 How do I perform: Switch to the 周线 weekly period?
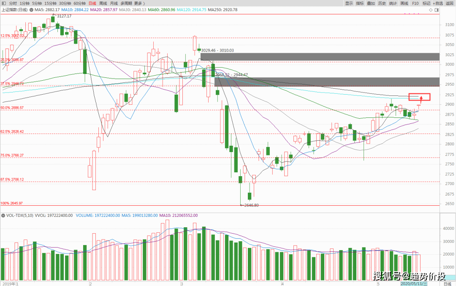pyautogui.click(x=103, y=3)
